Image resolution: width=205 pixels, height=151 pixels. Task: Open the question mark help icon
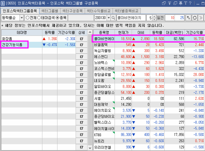(190, 3)
